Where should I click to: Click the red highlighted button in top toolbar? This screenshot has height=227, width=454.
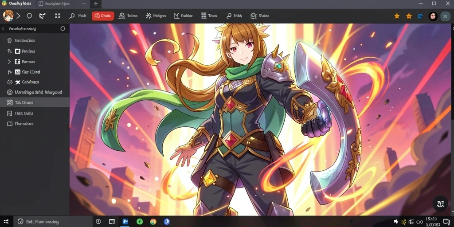pos(103,16)
